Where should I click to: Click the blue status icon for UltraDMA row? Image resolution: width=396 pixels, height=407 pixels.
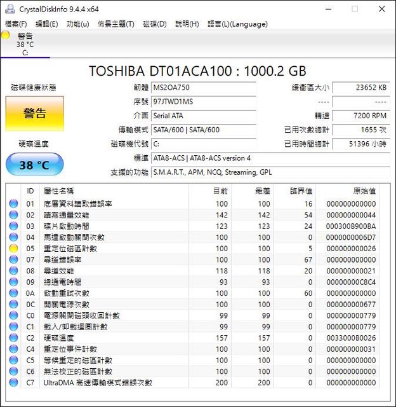tap(13, 382)
